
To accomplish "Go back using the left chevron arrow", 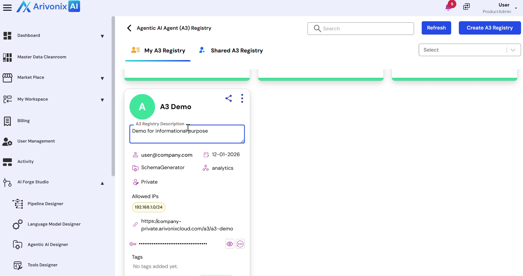I will click(x=129, y=28).
